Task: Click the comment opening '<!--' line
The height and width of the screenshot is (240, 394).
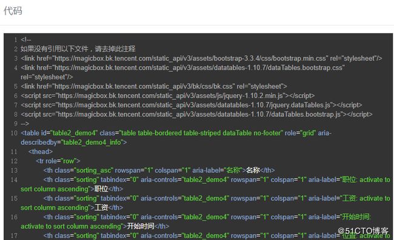Action: (26, 40)
